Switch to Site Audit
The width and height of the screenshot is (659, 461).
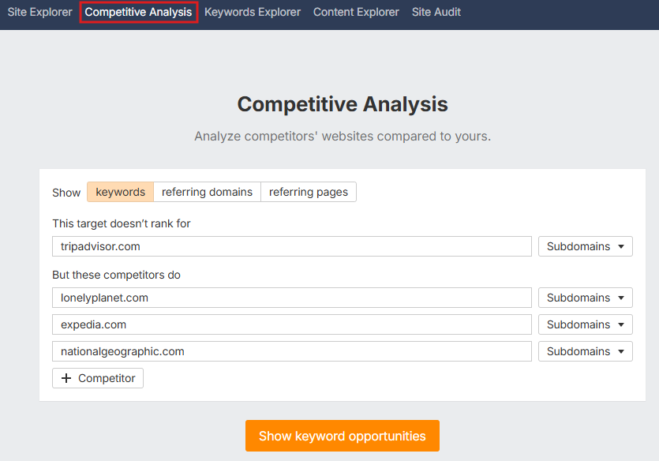click(436, 12)
